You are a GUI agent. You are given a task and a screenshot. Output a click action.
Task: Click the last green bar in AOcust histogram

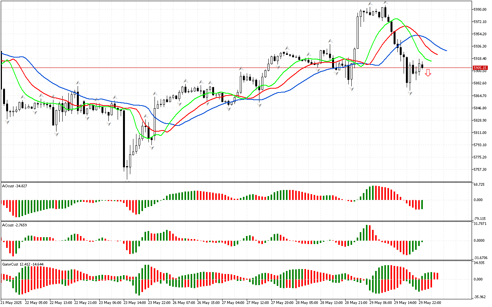click(422, 204)
